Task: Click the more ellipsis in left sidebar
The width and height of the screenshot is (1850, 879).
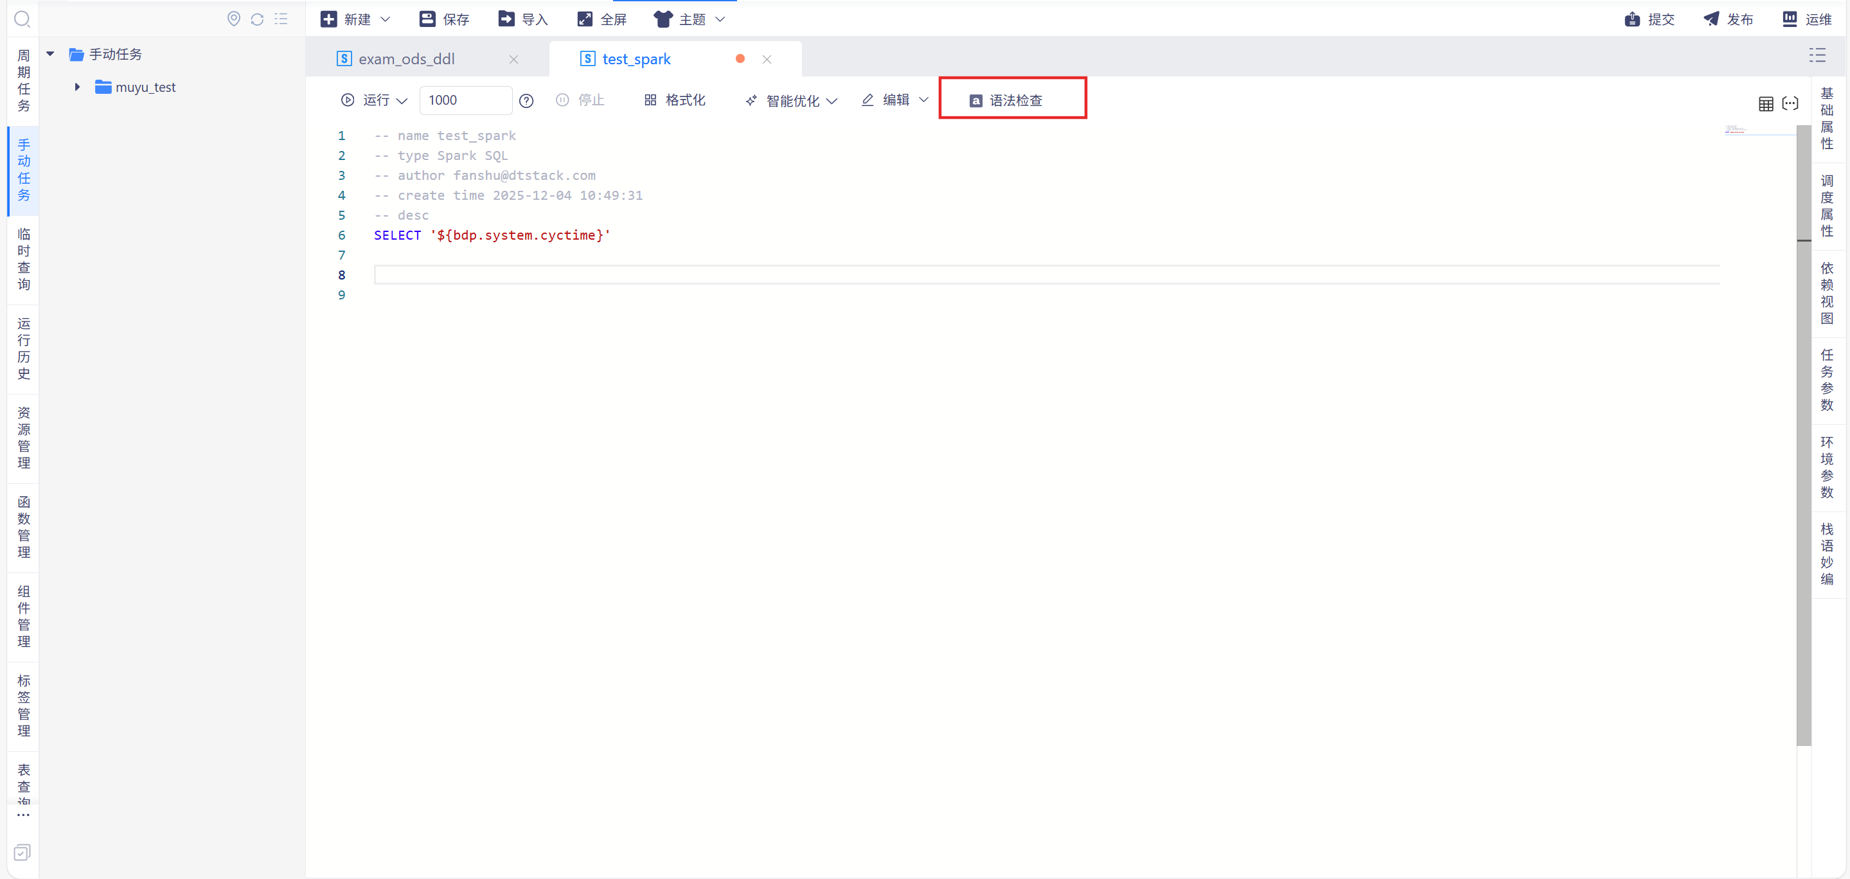Action: click(x=23, y=815)
